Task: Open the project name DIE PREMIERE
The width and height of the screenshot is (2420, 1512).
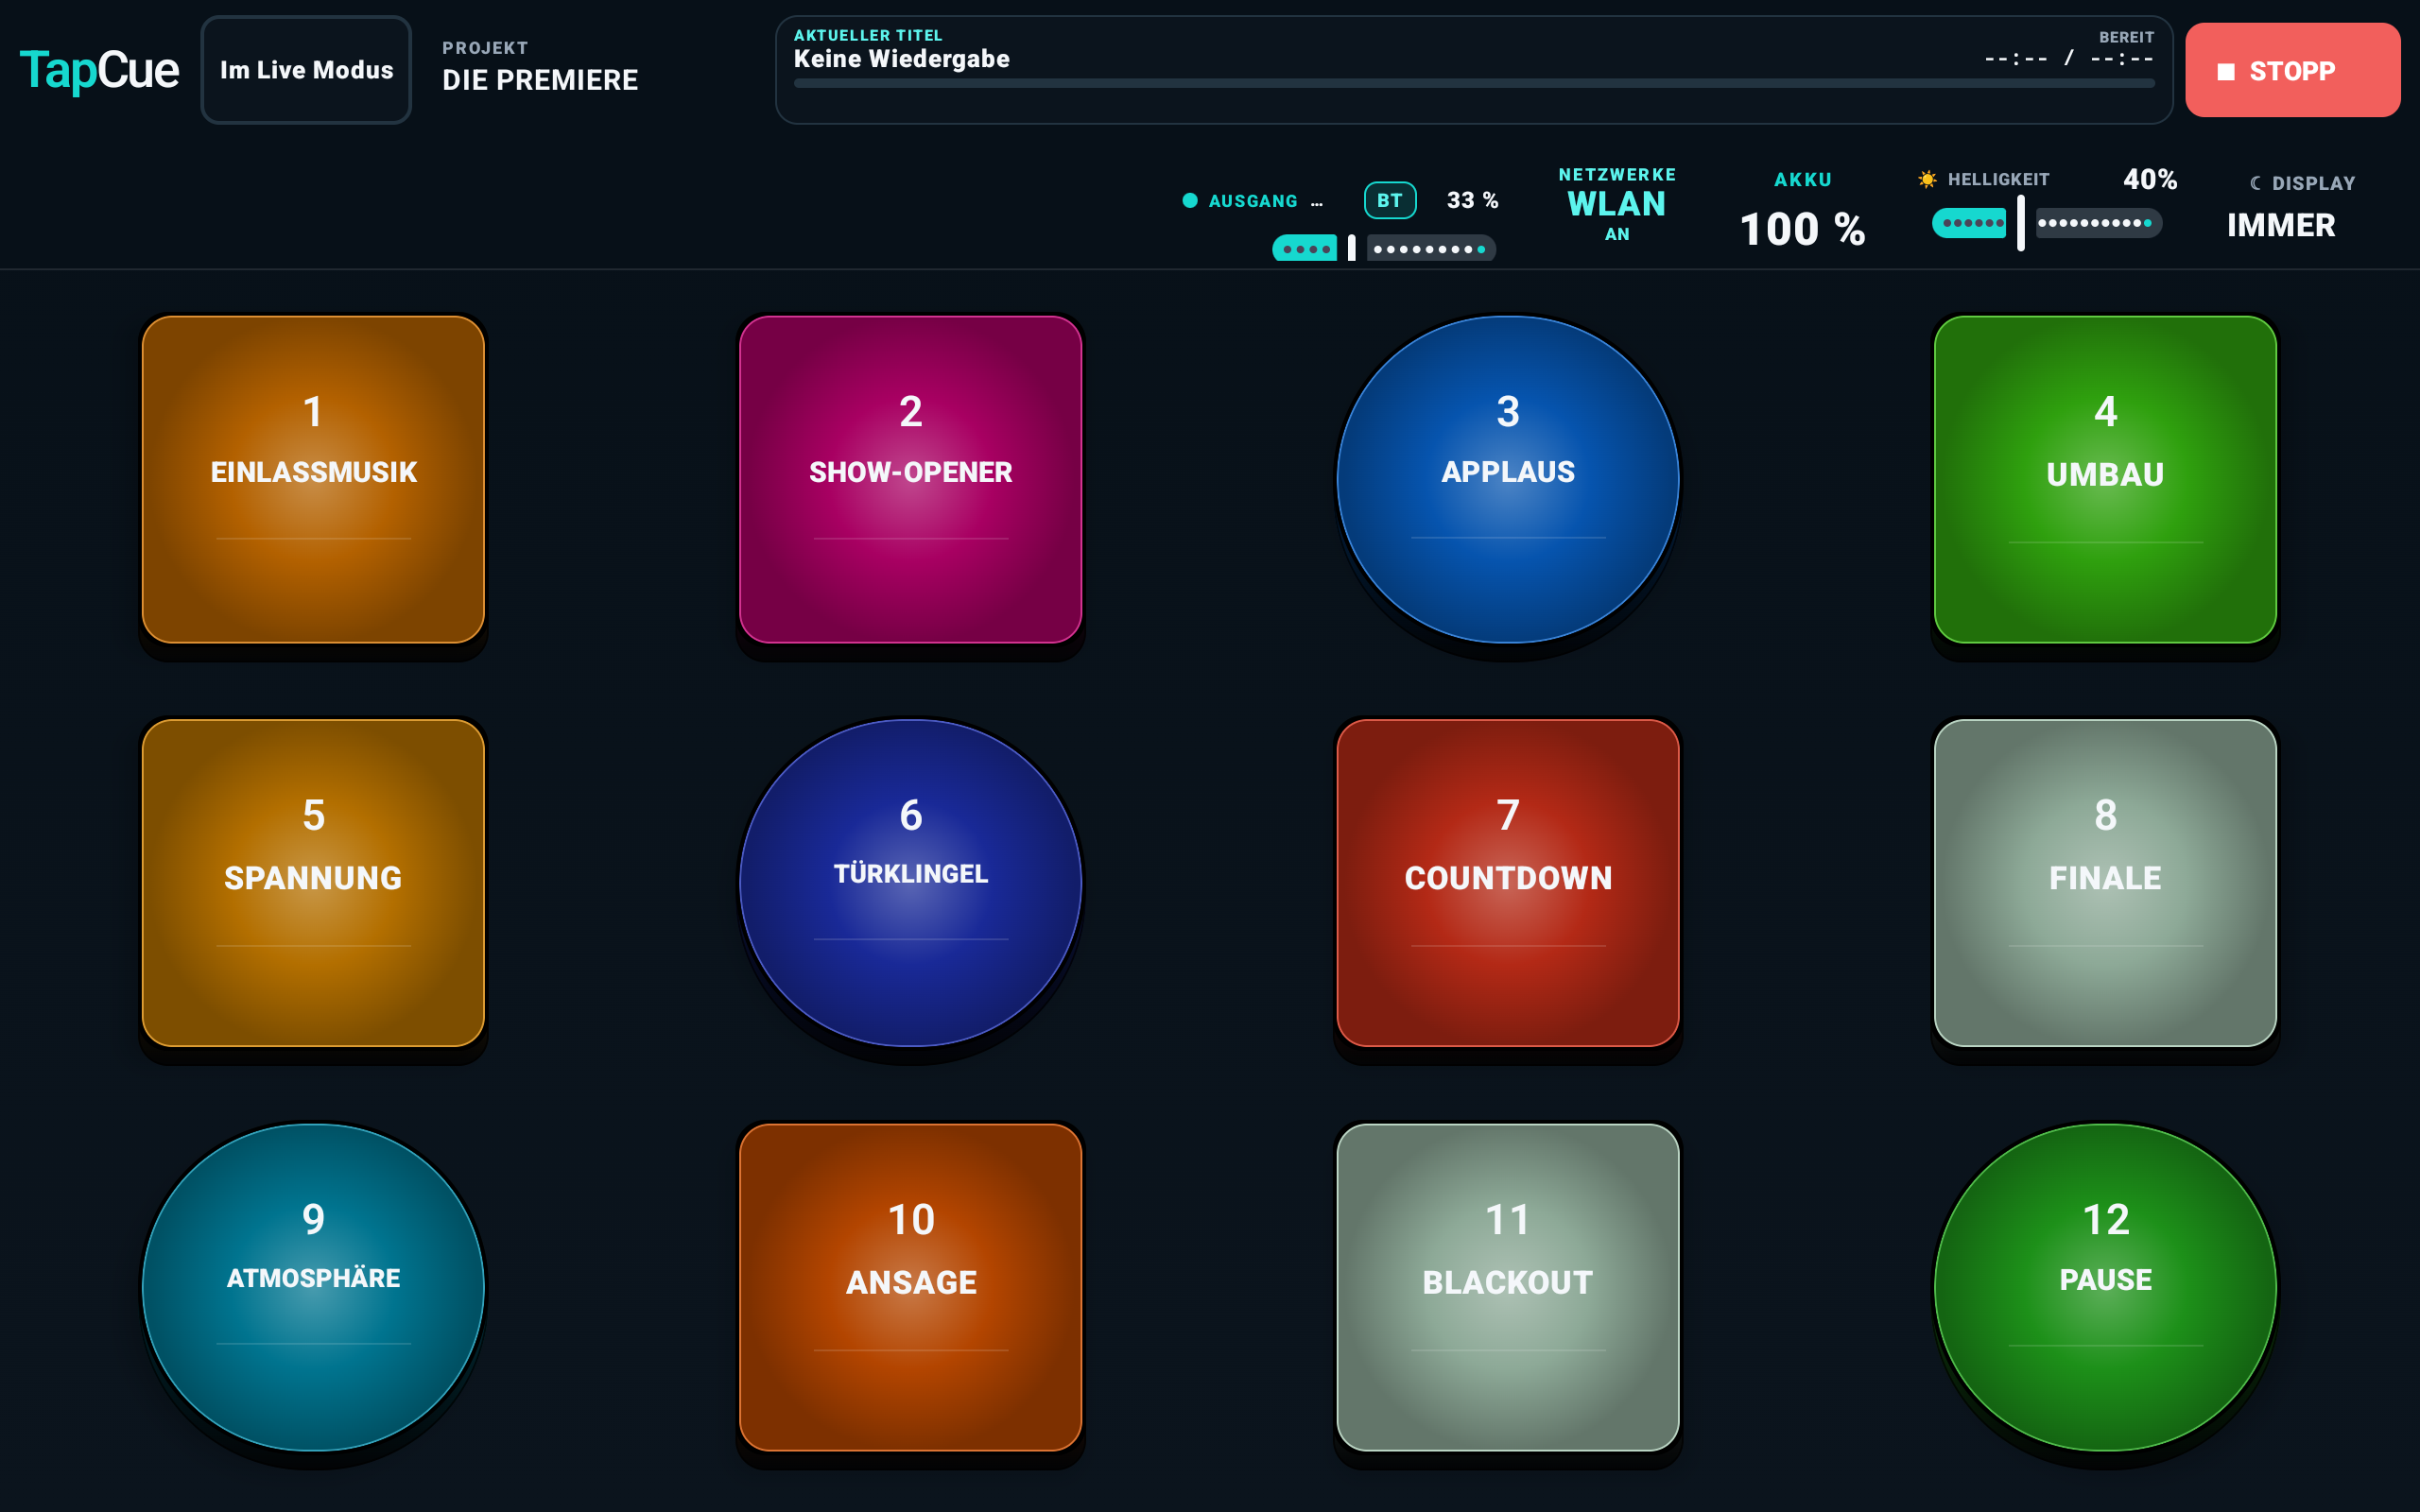Action: (540, 80)
